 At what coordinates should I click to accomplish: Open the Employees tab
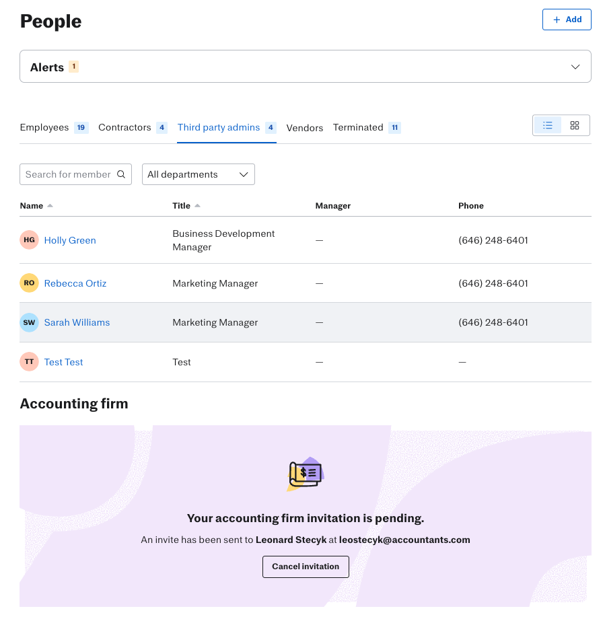click(44, 127)
